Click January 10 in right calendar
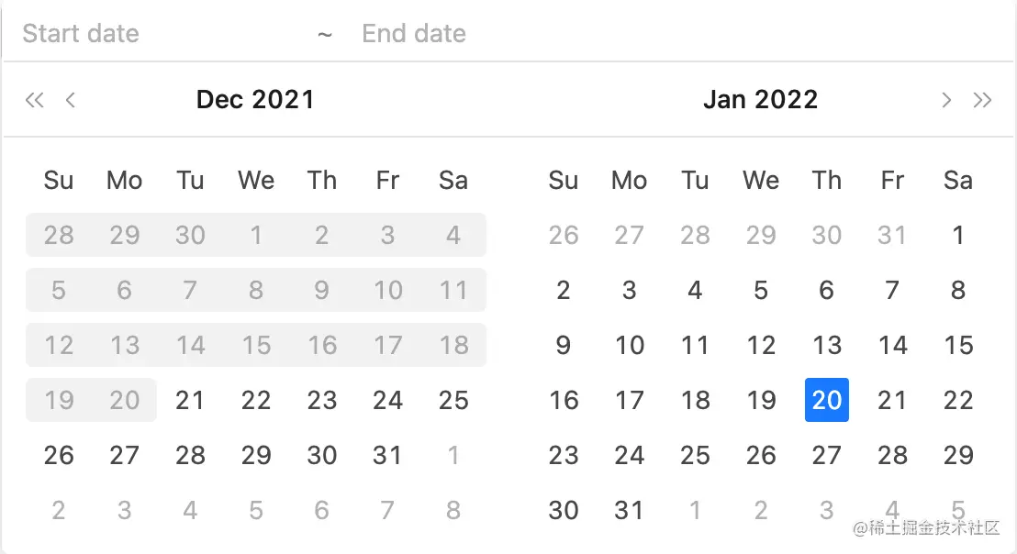Image resolution: width=1017 pixels, height=554 pixels. click(x=629, y=346)
